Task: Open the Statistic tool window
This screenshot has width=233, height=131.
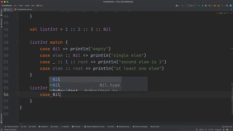Action: [65, 127]
